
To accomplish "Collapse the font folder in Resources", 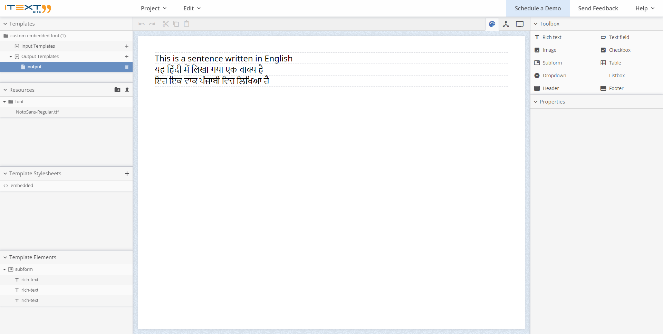I will [4, 101].
